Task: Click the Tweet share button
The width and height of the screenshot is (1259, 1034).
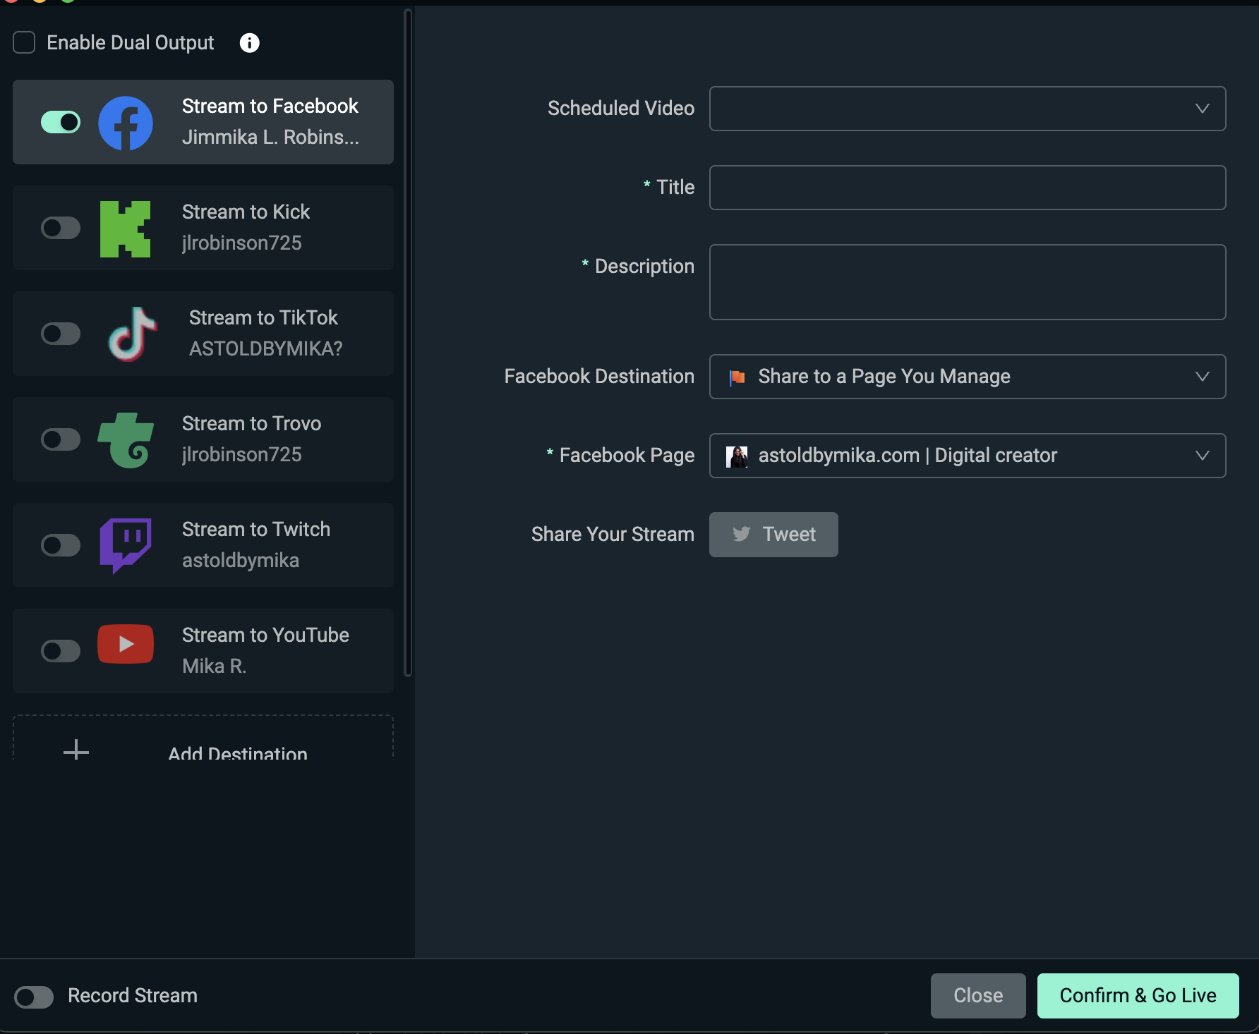Action: tap(773, 535)
